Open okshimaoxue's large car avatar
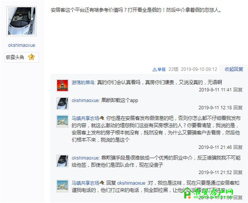 [21, 21]
